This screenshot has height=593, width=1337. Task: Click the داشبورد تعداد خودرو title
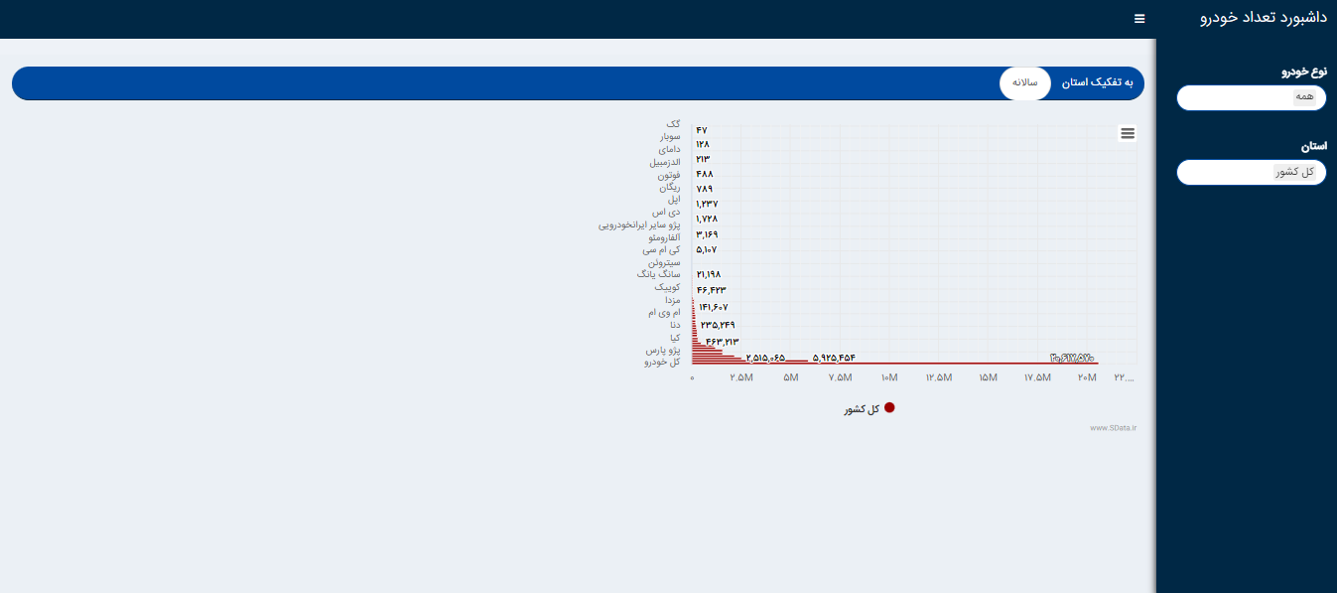coord(1263,18)
